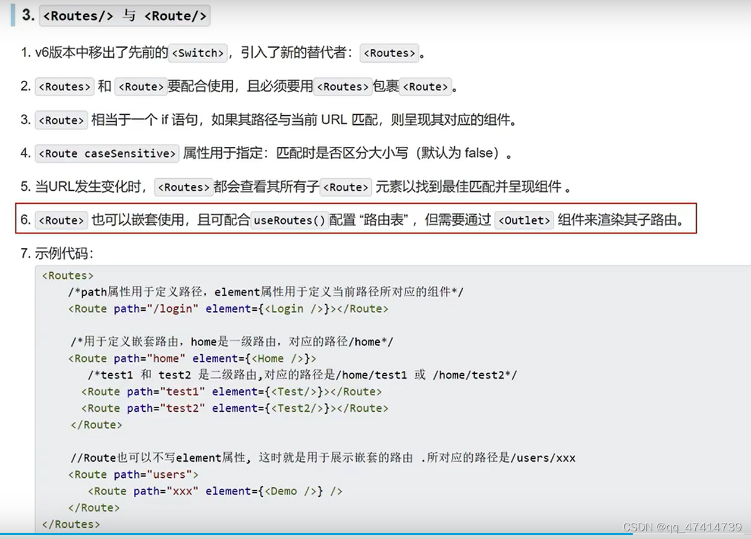Select text 'v6版本中移出了先前的' in item 1
The height and width of the screenshot is (539, 751).
coord(102,53)
